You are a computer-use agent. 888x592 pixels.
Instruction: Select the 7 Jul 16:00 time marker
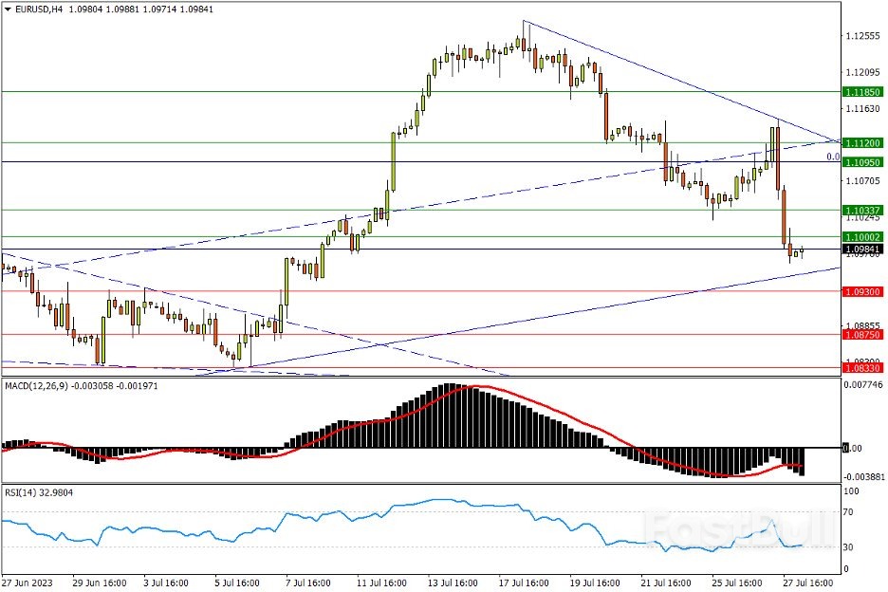coord(310,582)
